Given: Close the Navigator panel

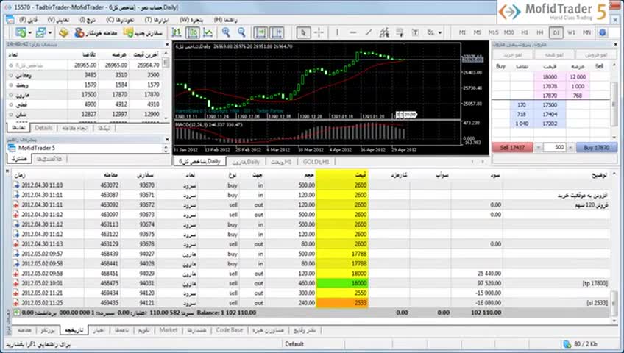Looking at the screenshot, I should click(167, 140).
